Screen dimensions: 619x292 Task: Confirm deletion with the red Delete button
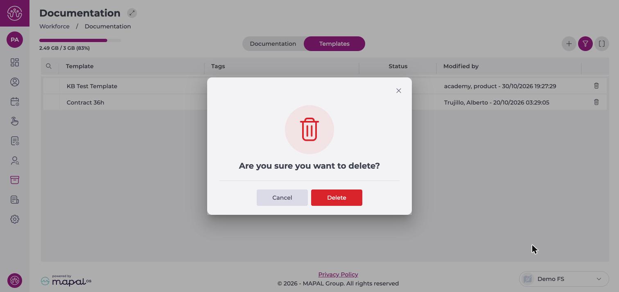tap(337, 198)
